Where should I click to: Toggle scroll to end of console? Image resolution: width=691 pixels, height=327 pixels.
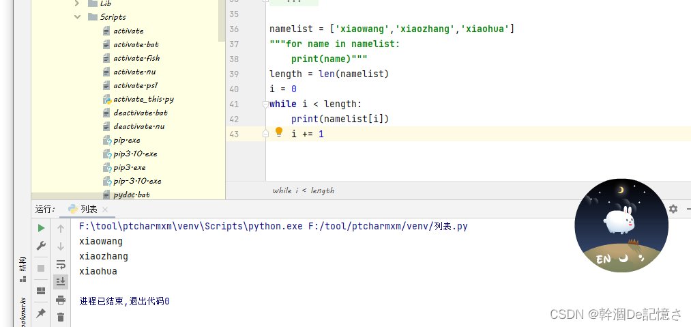tap(61, 281)
